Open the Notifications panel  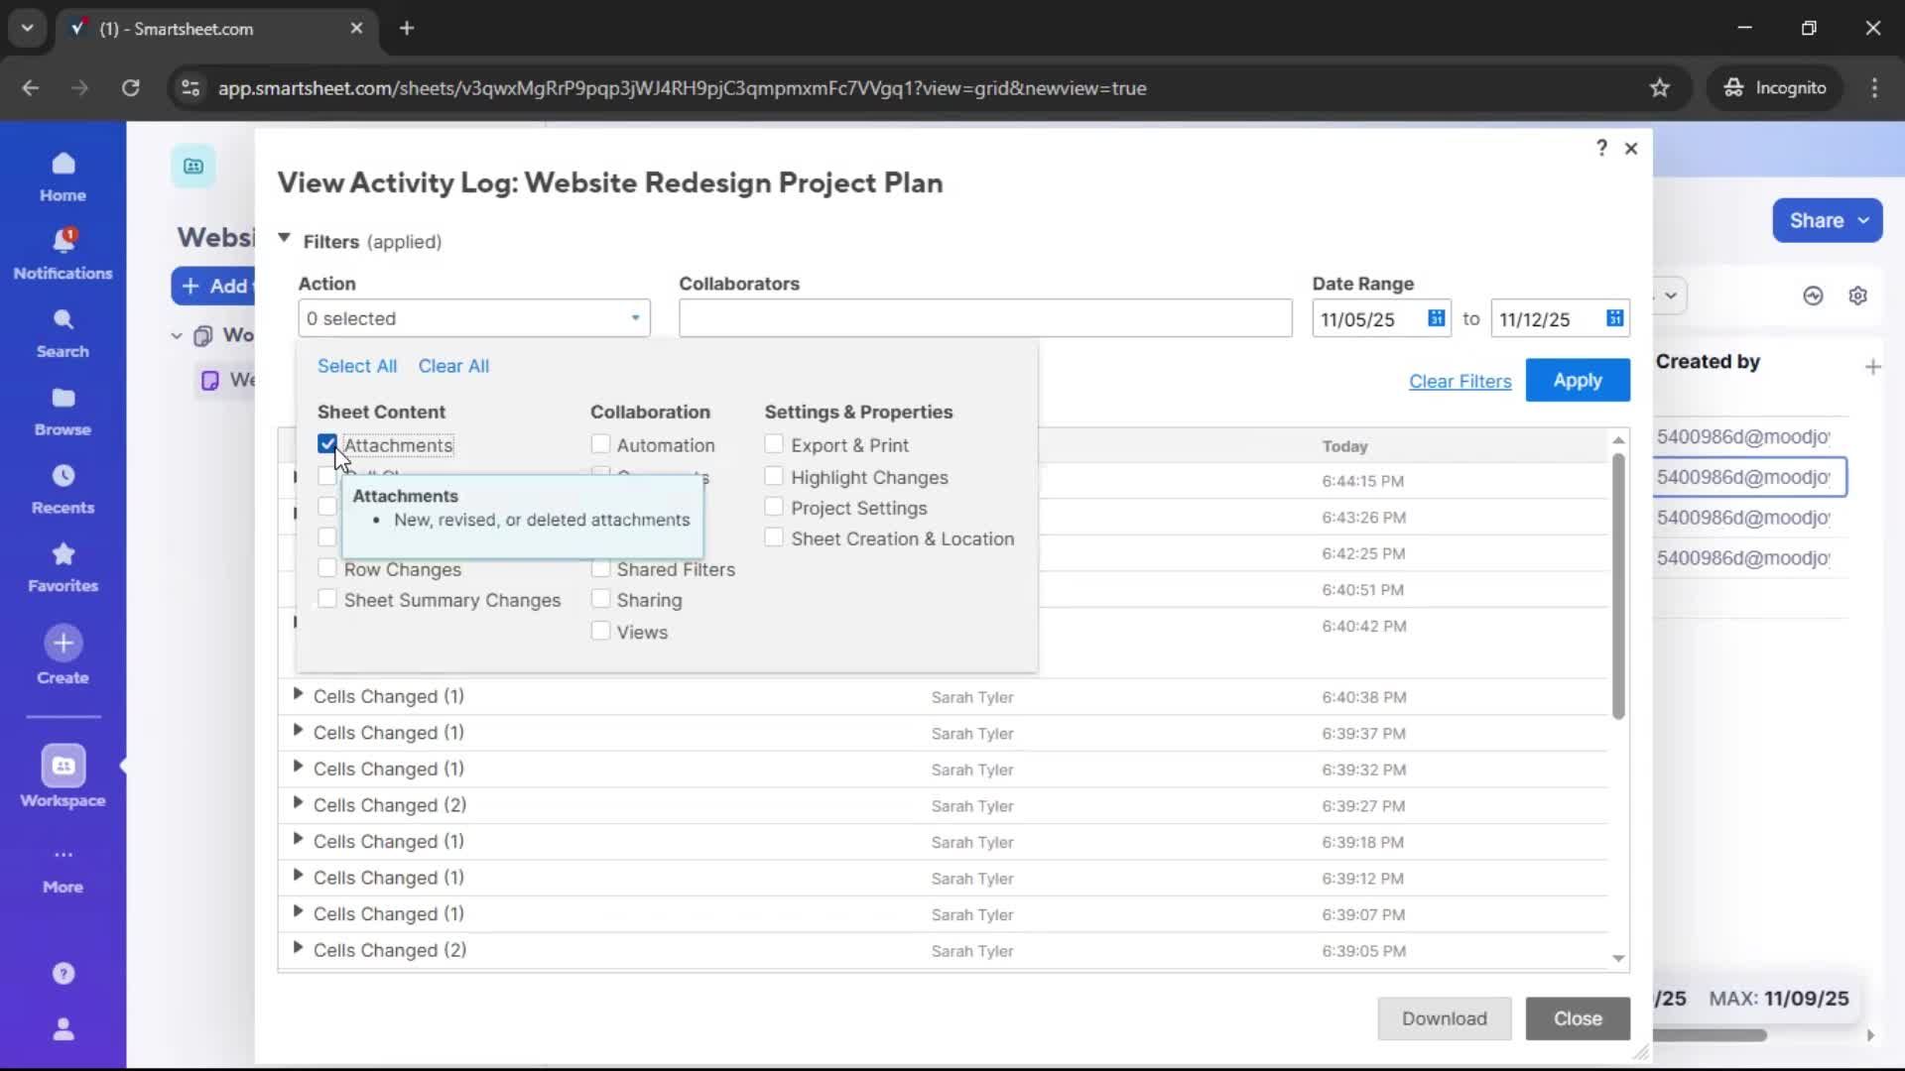62,251
